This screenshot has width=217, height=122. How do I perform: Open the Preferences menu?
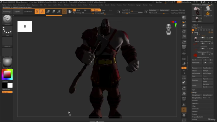(x=93, y=5)
